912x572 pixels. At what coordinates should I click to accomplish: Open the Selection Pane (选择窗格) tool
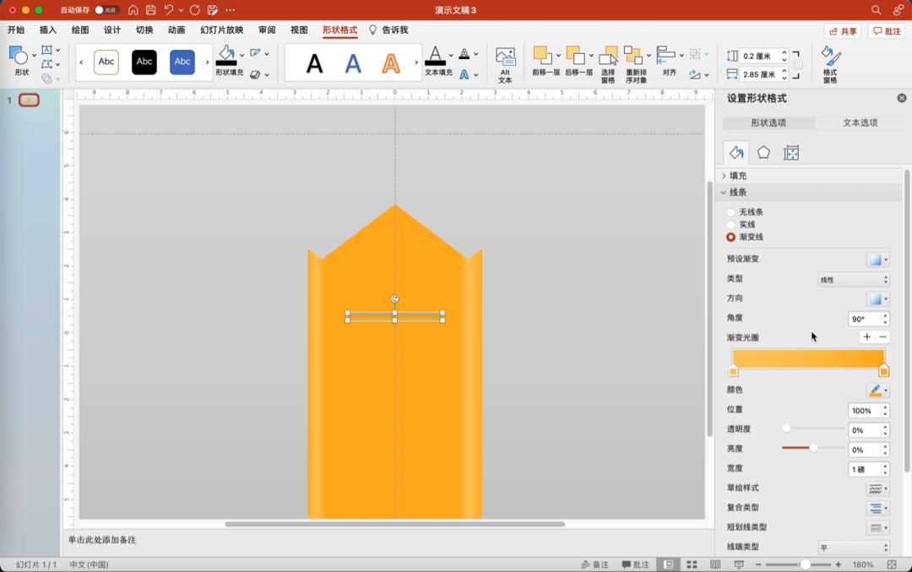click(608, 63)
